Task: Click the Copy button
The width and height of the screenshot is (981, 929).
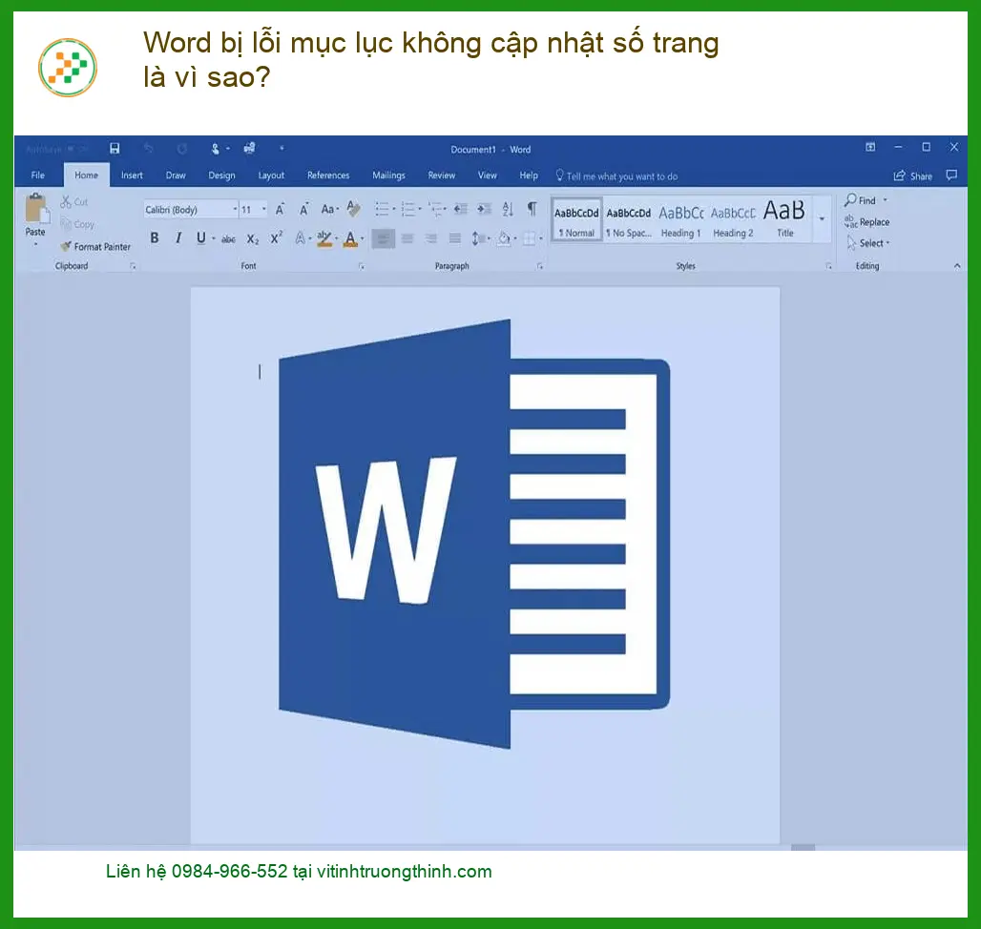Action: 77,224
